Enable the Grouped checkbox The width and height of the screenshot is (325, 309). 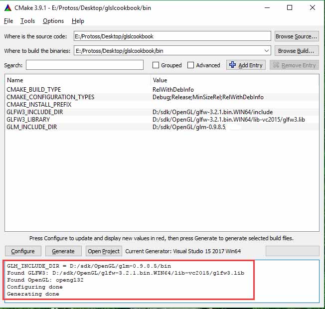point(156,65)
